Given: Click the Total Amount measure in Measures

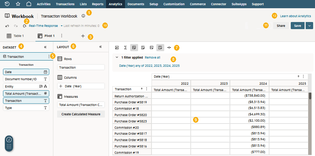Looking at the screenshot, I should [81, 104].
